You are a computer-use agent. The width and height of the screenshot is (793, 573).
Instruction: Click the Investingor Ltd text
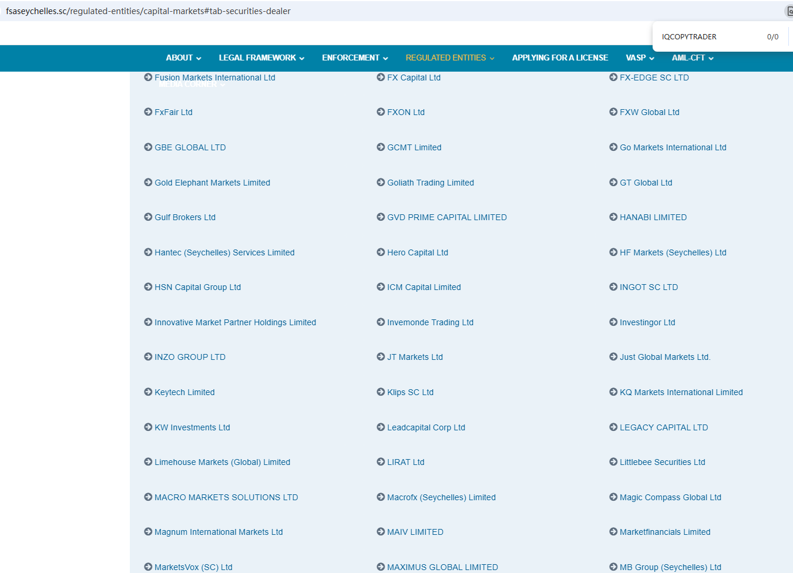click(647, 322)
